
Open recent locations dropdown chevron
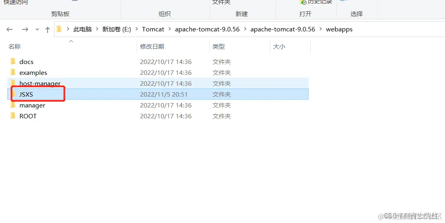tap(37, 29)
